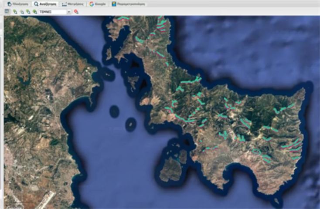Expand the ΤΕΜΝΕΙ dropdown arrow
The image size is (320, 209).
tap(69, 12)
